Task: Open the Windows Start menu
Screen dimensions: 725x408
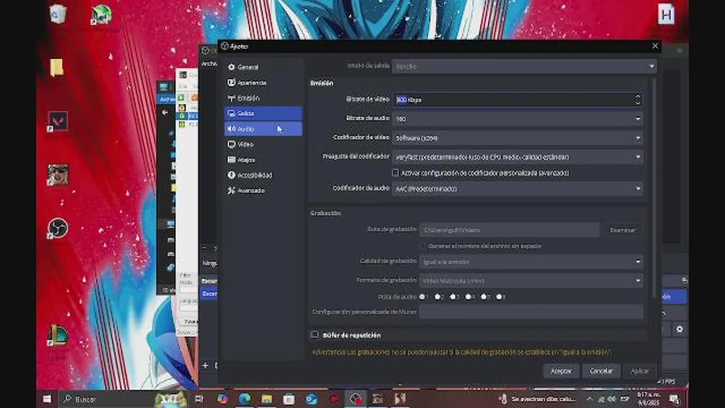Action: [48, 399]
